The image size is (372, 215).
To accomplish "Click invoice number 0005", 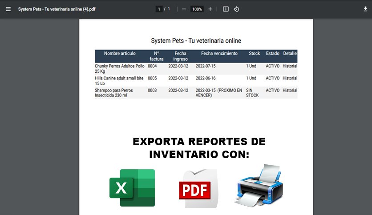I will [152, 78].
